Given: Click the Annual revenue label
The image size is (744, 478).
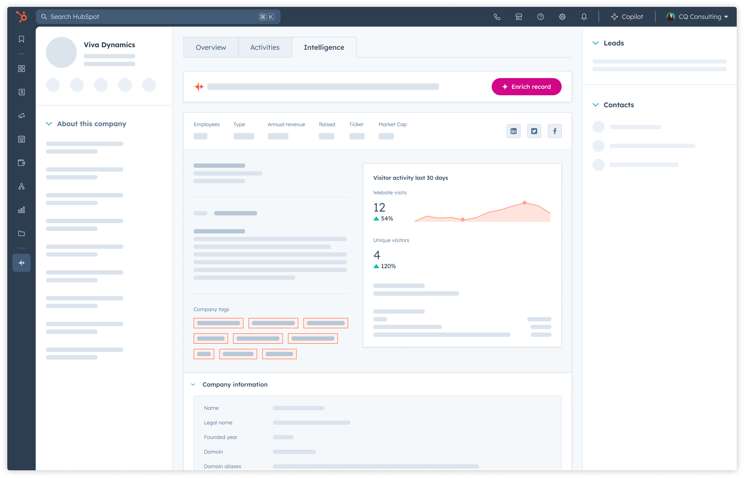Looking at the screenshot, I should (x=286, y=124).
